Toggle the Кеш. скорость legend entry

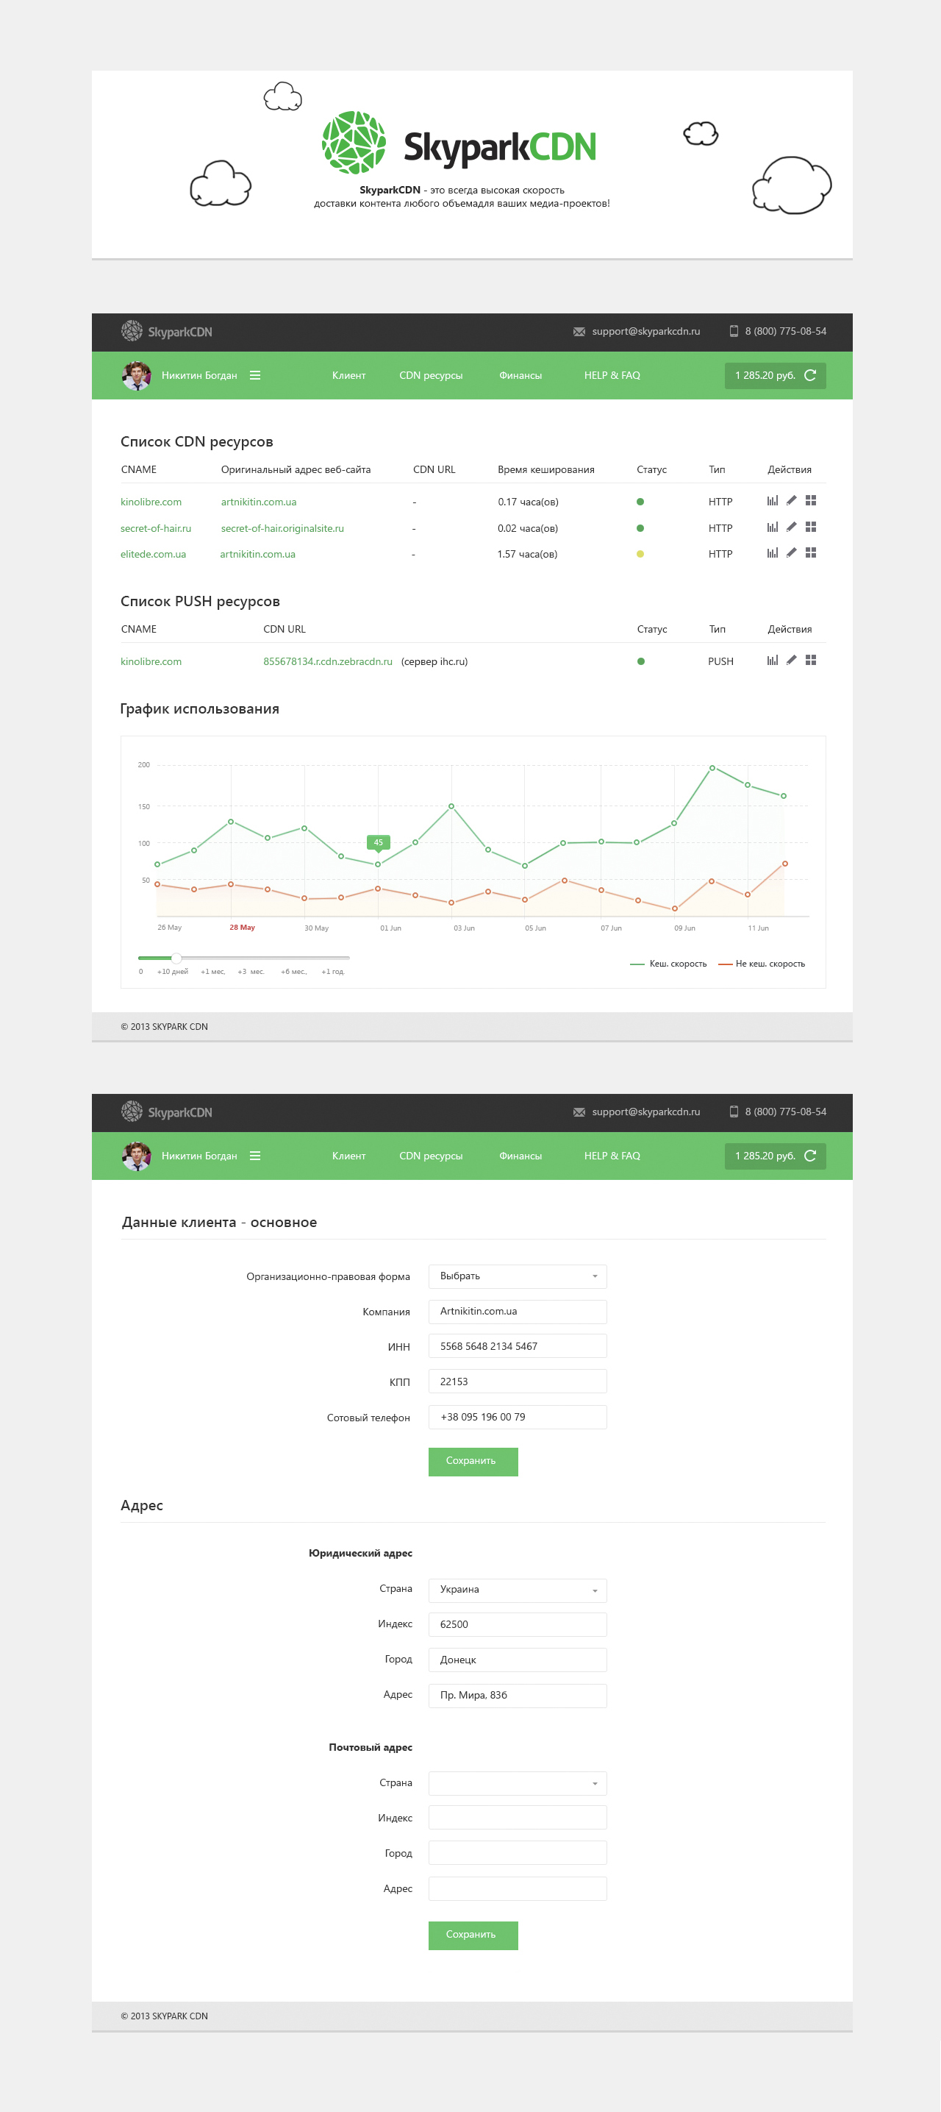click(x=668, y=964)
